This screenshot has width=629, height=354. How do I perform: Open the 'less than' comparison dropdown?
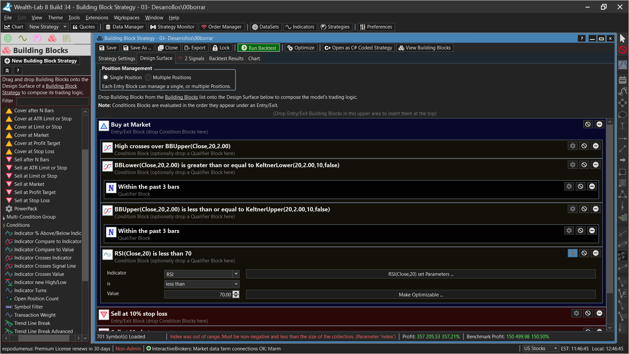pyautogui.click(x=236, y=284)
